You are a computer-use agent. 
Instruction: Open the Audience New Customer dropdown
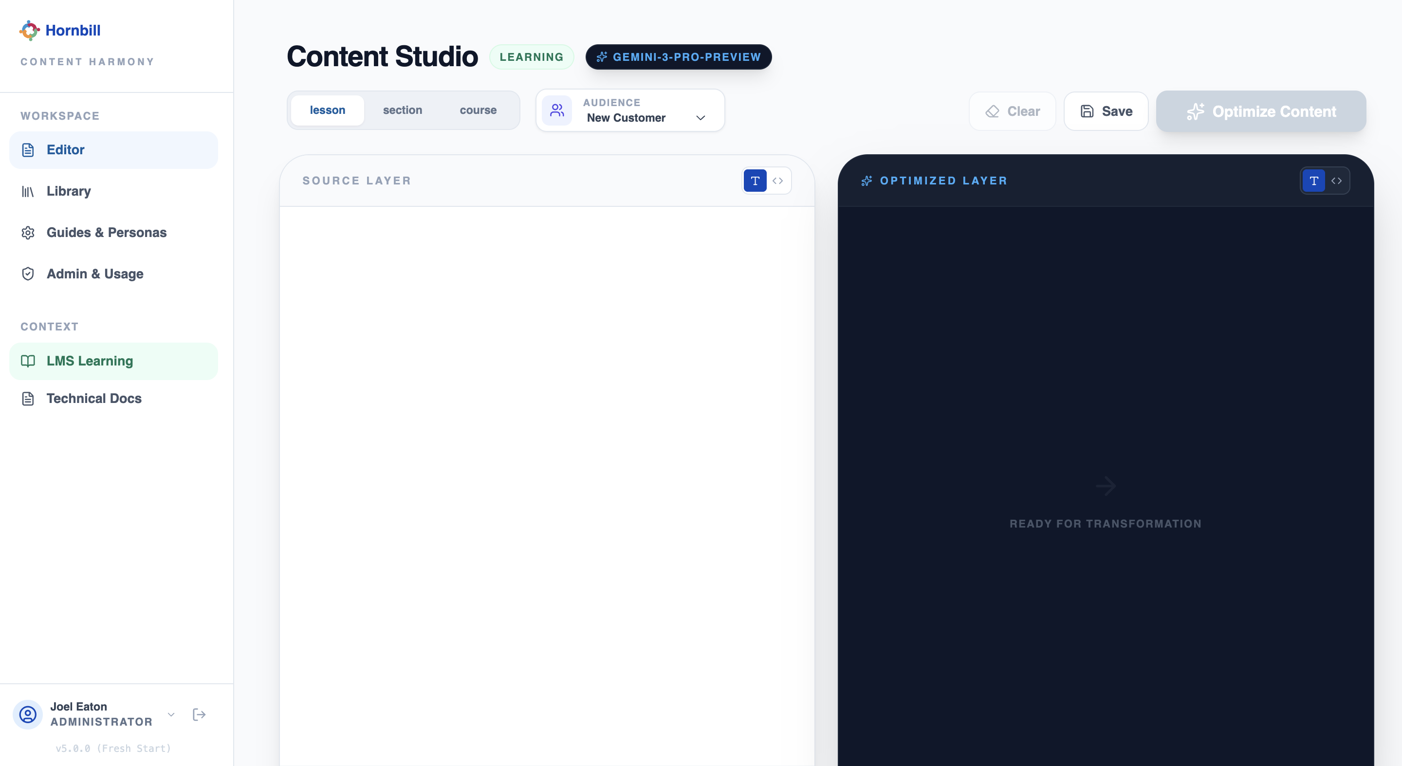click(x=701, y=117)
